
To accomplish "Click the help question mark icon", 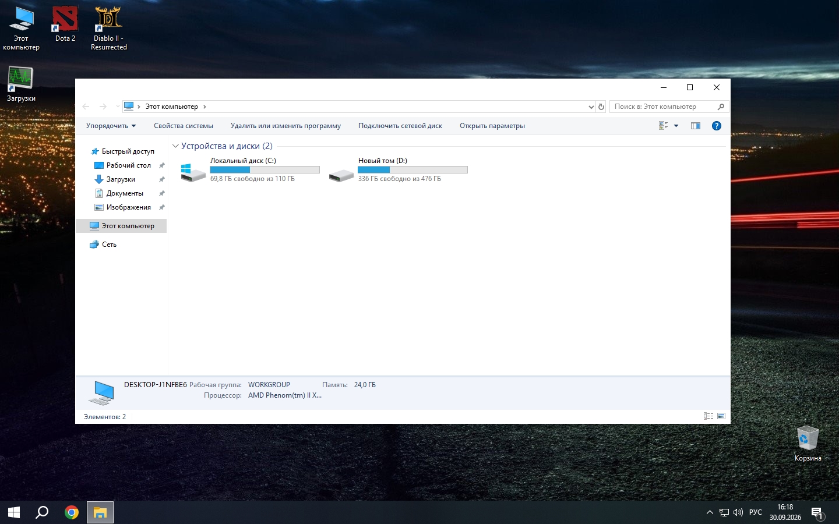I will pyautogui.click(x=717, y=126).
